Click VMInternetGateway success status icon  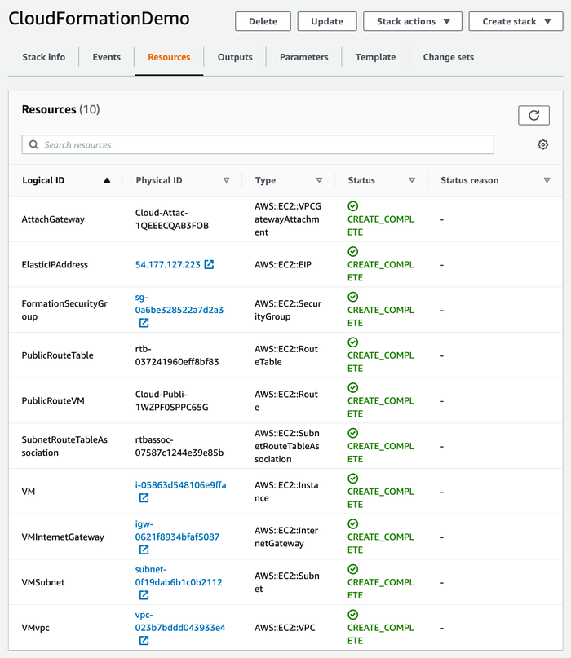click(353, 523)
